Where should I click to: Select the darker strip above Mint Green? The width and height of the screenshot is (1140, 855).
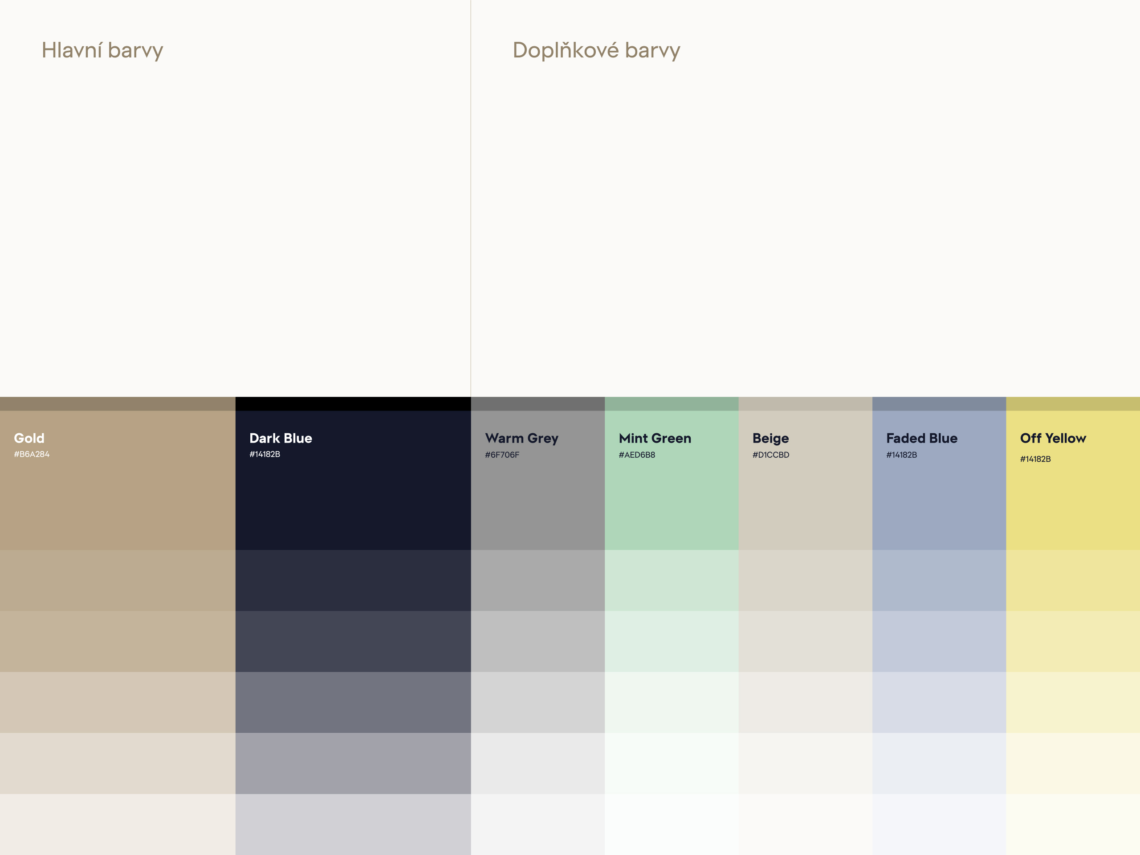672,403
